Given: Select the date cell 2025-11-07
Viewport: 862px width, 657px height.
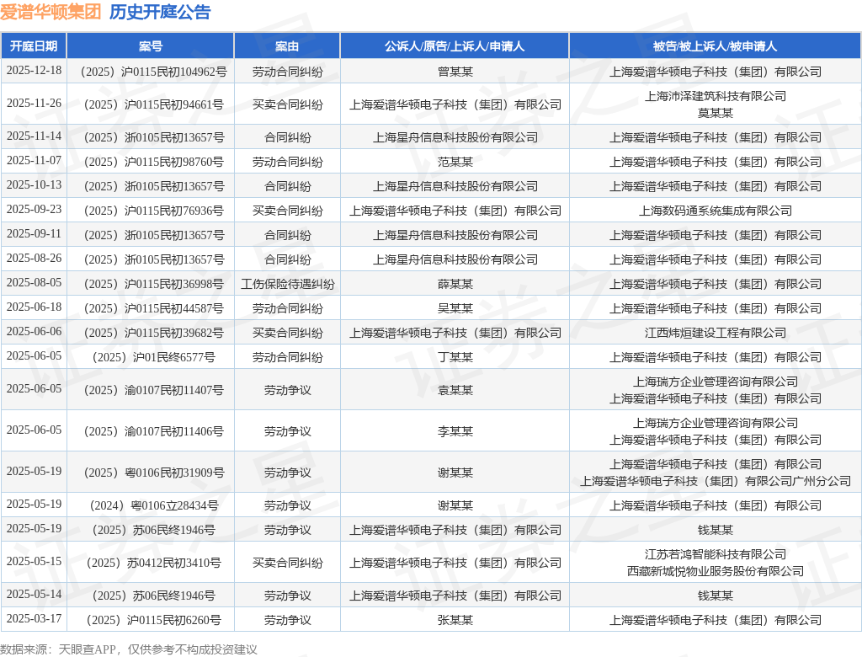Looking at the screenshot, I should [x=34, y=161].
